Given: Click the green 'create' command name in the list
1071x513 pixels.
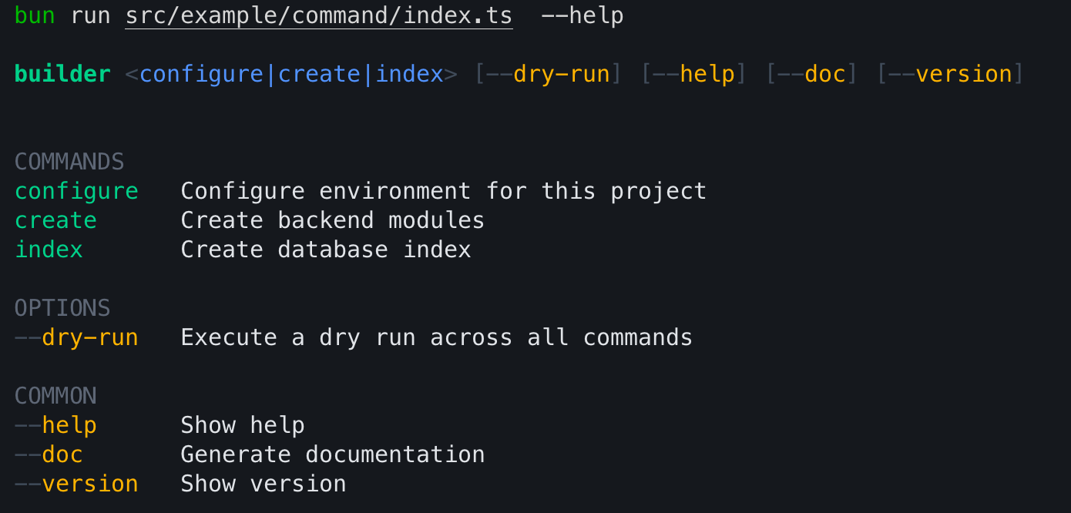Looking at the screenshot, I should click(x=55, y=221).
